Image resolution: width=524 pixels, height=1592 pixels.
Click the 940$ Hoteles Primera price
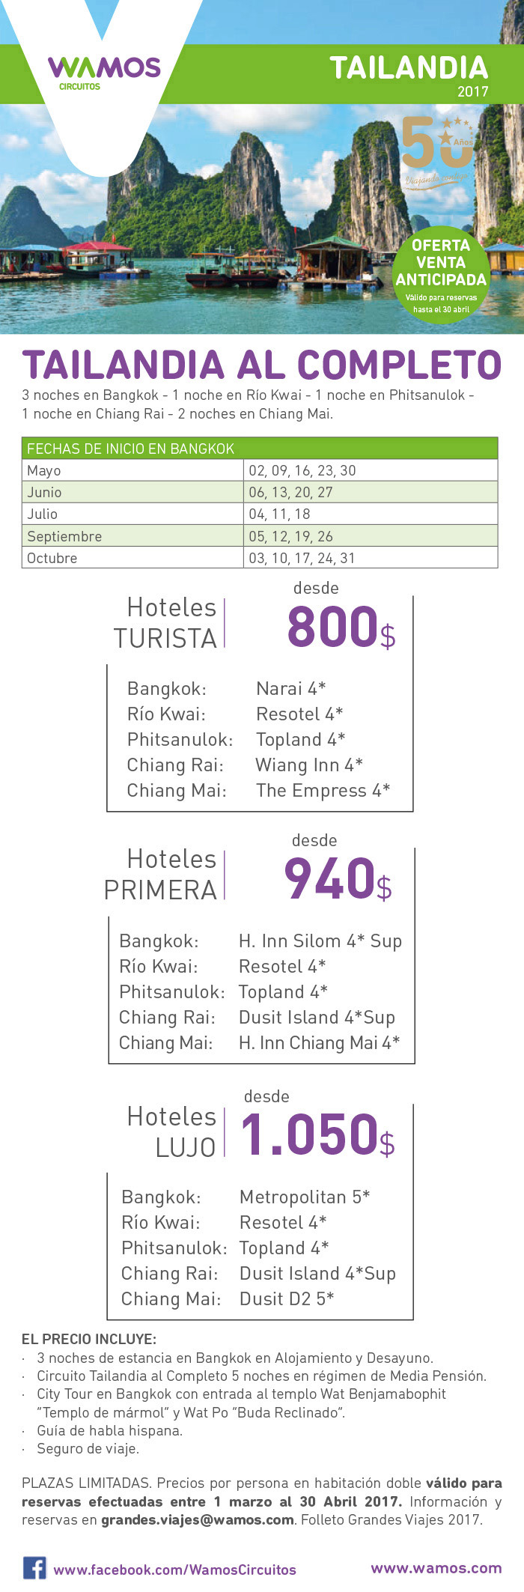click(x=338, y=880)
